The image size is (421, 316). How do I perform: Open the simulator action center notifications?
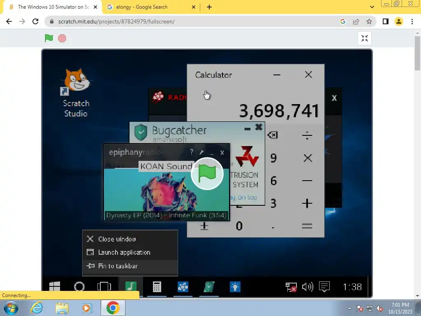coord(324,287)
